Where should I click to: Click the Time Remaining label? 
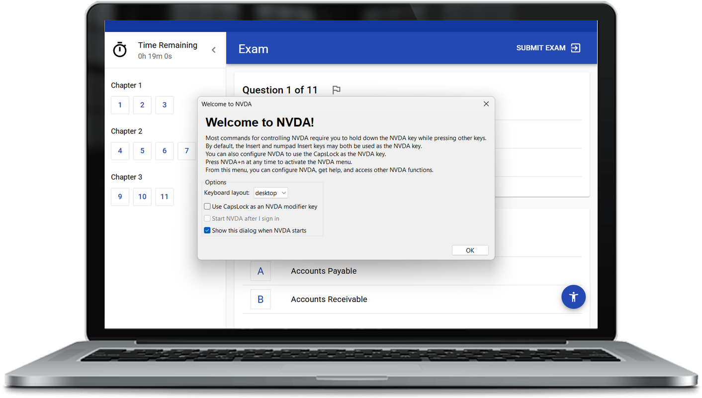(168, 45)
